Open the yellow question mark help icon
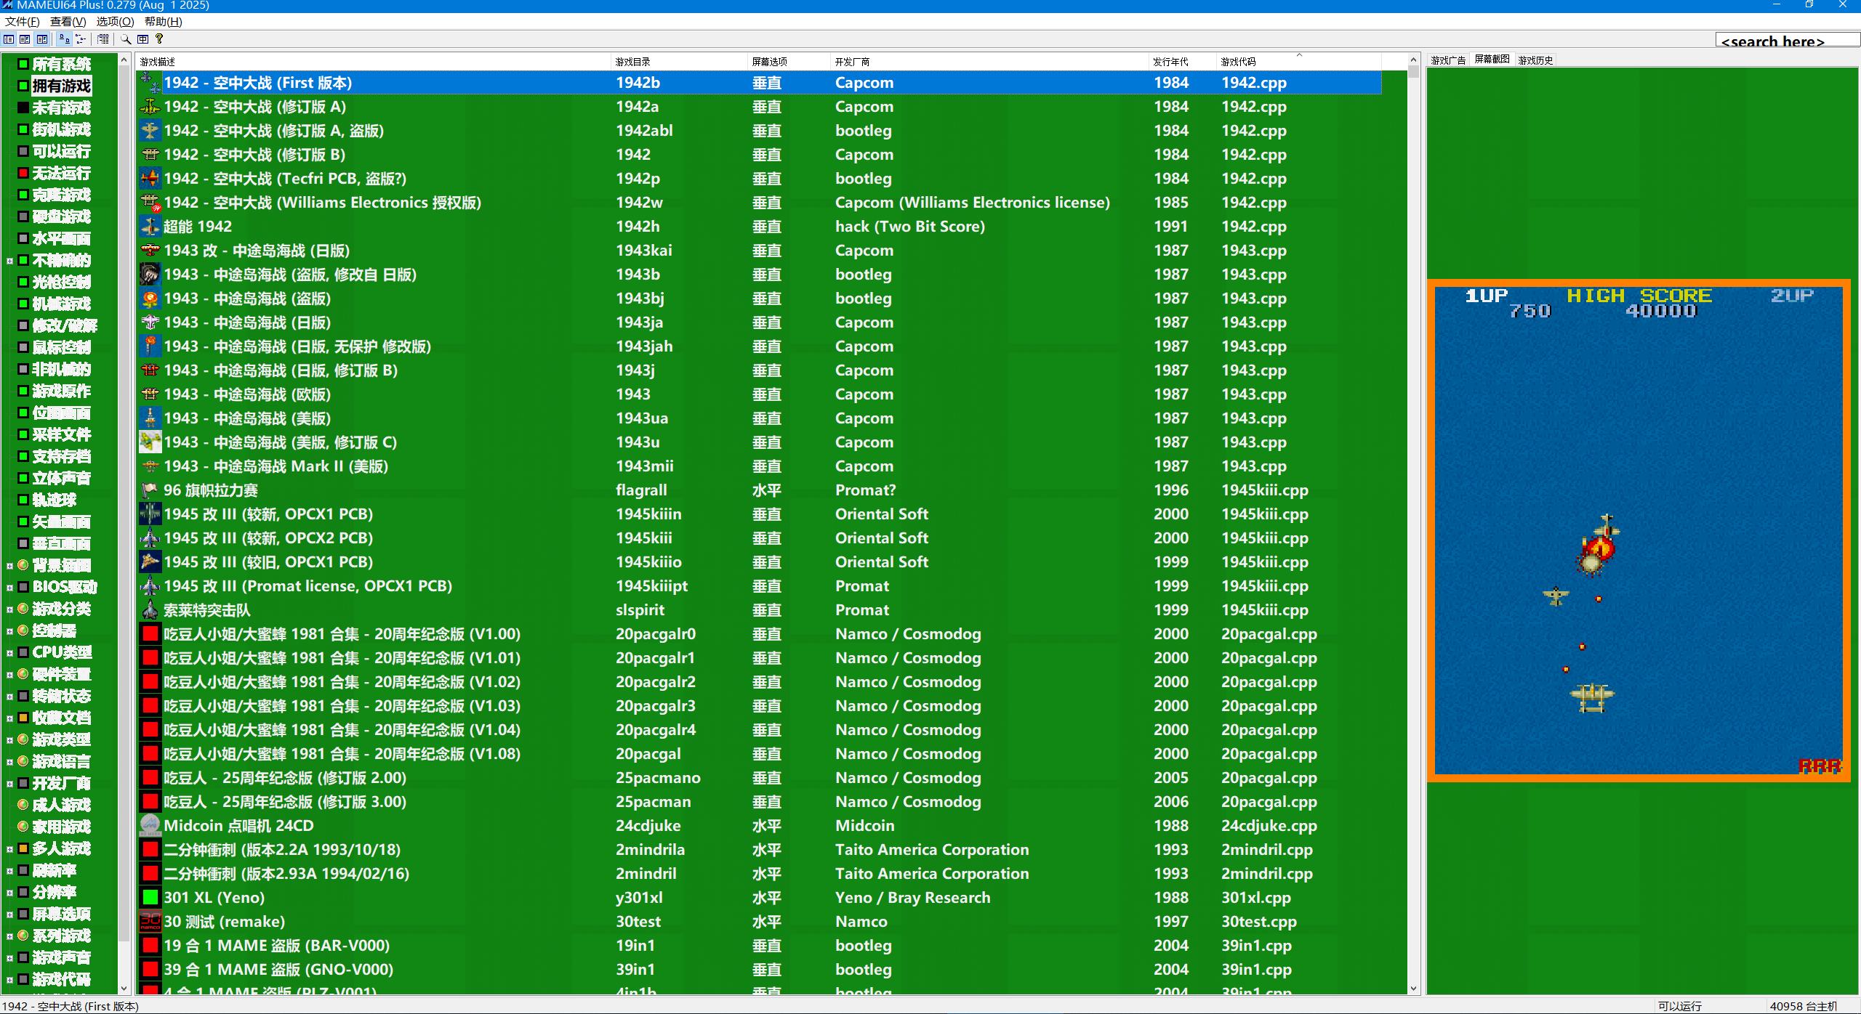Viewport: 1861px width, 1014px height. (x=159, y=39)
